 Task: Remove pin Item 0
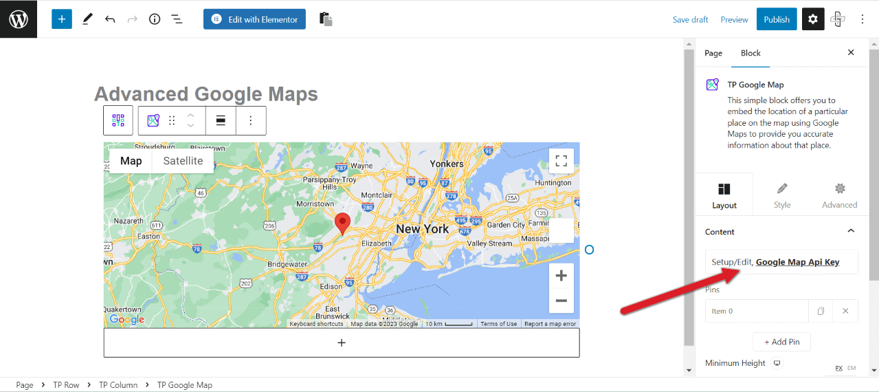tap(845, 311)
